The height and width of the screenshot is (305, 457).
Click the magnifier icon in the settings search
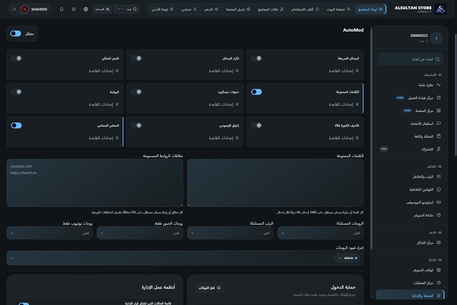point(437,59)
